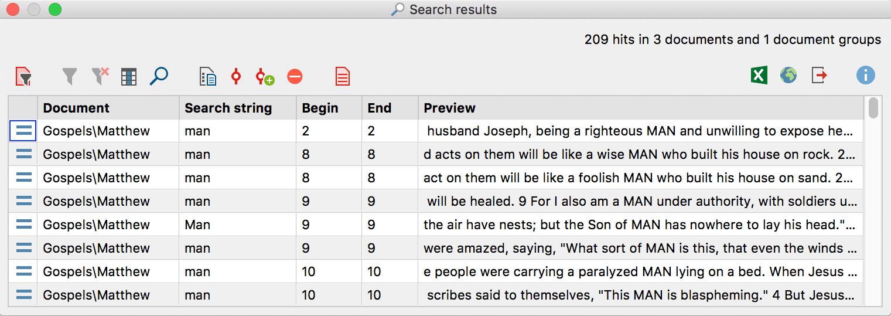Click the red document icon
This screenshot has height=316, width=891.
[343, 76]
